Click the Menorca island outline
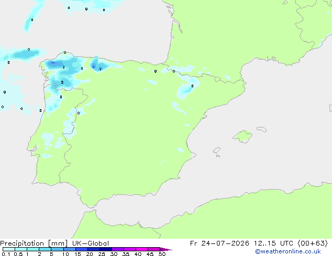 [262, 129]
